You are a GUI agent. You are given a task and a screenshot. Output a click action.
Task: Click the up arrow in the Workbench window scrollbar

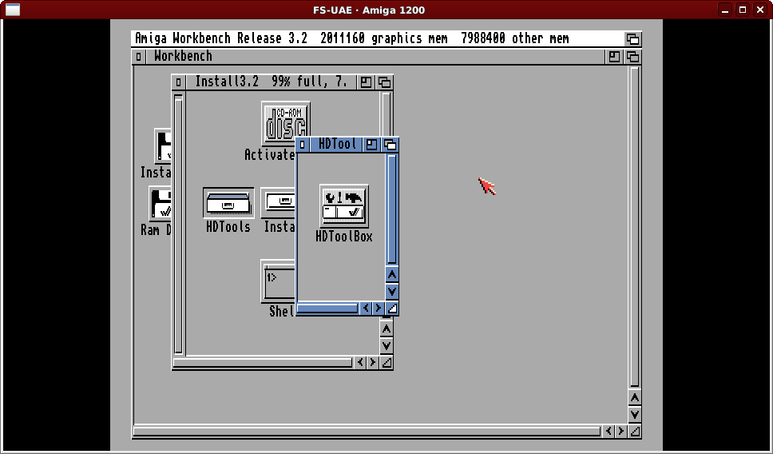(x=635, y=398)
